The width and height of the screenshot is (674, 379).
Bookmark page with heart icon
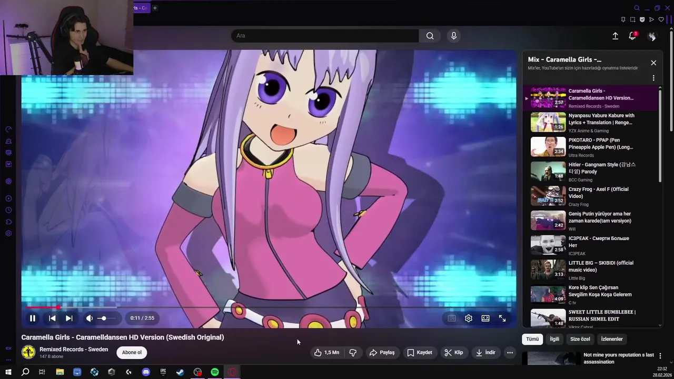tap(661, 19)
